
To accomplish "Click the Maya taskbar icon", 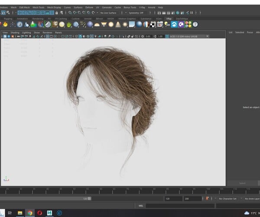I will [x=49, y=213].
